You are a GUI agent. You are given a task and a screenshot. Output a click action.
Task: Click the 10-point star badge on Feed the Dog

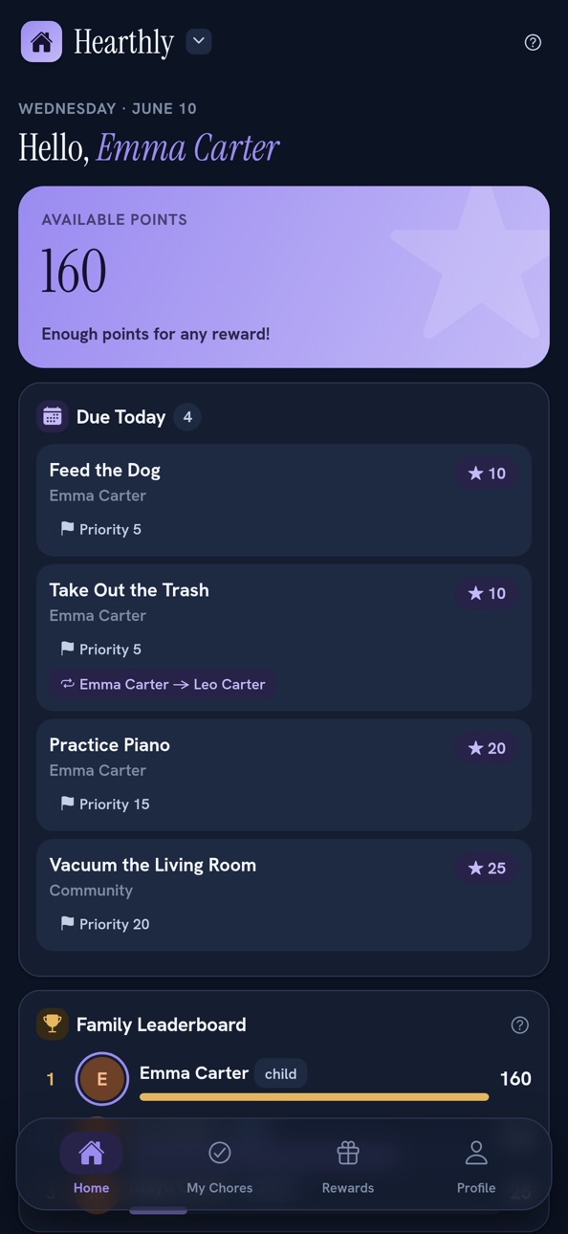(x=487, y=474)
